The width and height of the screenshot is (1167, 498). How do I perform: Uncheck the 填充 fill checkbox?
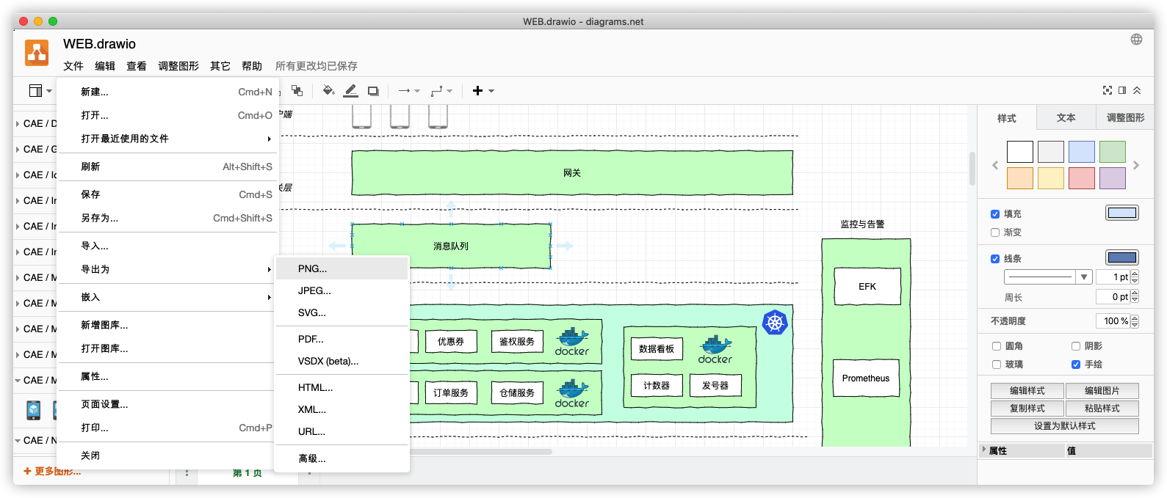tap(995, 214)
